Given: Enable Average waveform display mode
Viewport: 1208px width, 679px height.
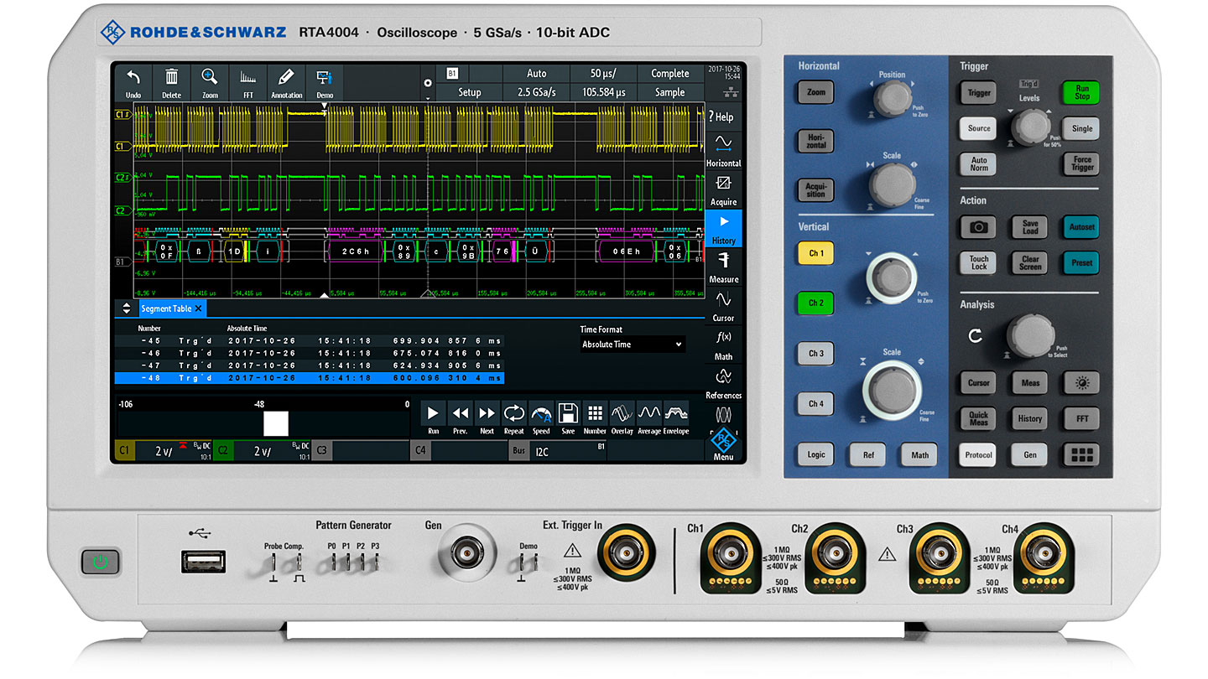Looking at the screenshot, I should pos(648,415).
